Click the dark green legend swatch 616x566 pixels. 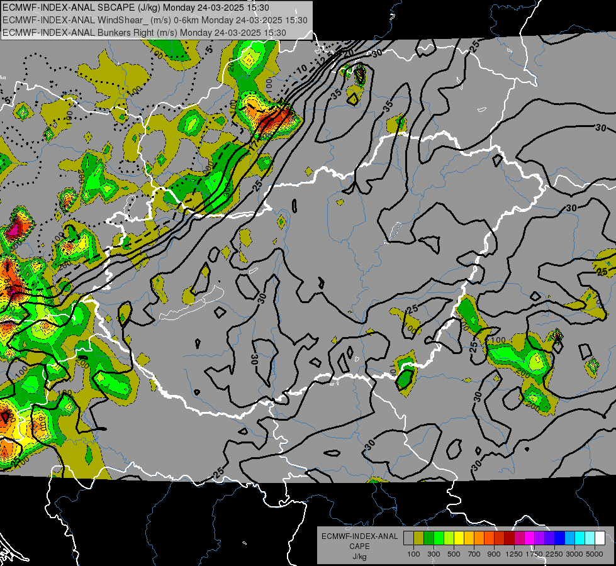point(429,538)
